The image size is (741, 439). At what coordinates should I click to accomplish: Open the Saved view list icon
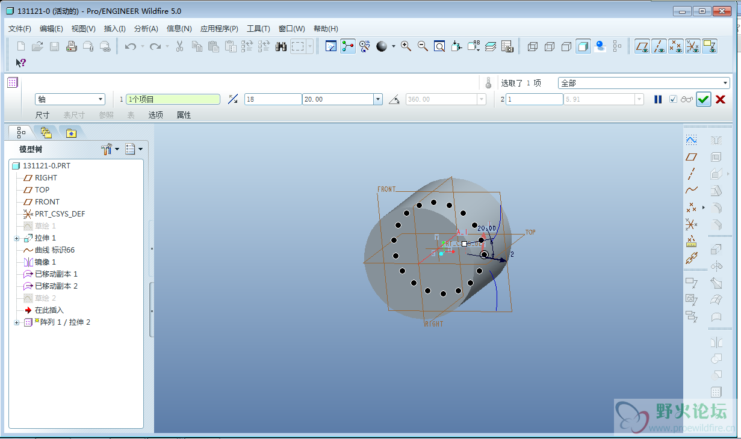[474, 46]
